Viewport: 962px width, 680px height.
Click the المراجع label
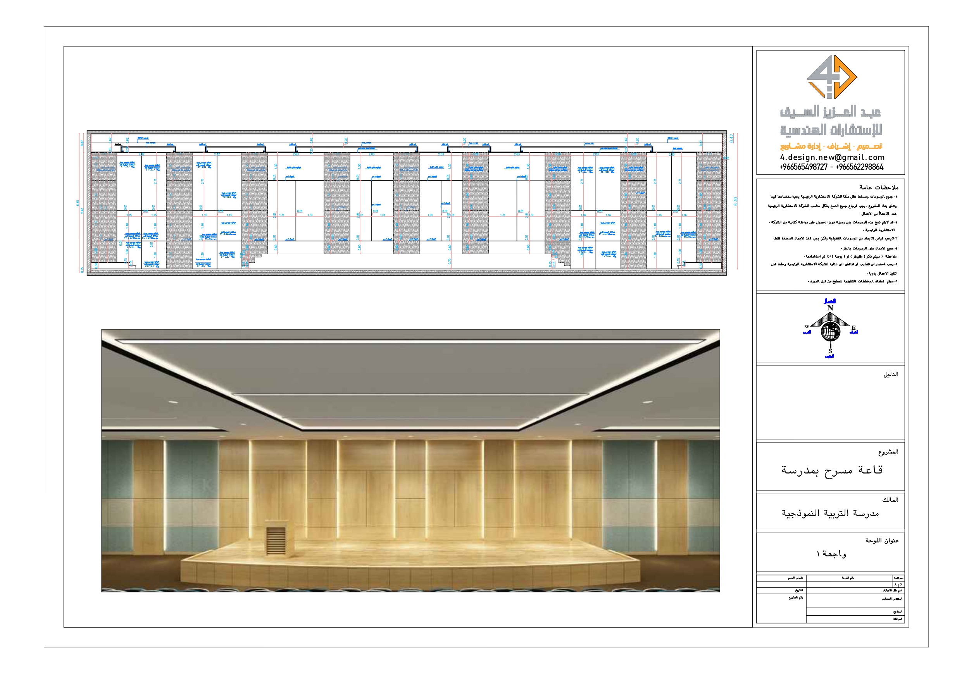tap(898, 612)
